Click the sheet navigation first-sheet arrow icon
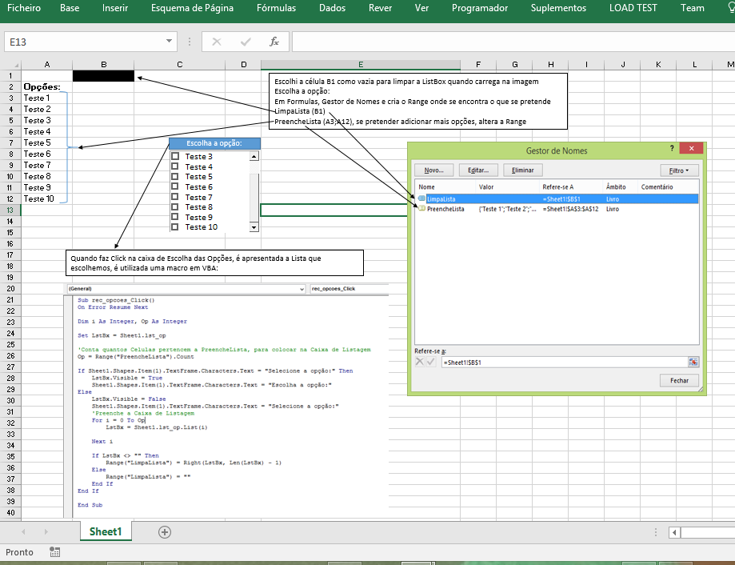The height and width of the screenshot is (565, 735). 24,531
